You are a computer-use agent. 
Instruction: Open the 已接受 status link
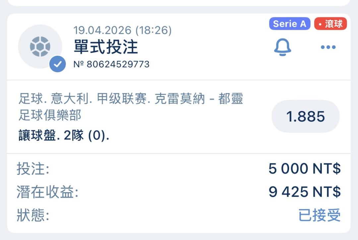[x=319, y=215]
